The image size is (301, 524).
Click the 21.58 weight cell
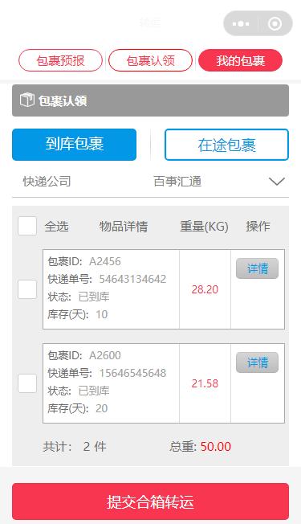[205, 383]
